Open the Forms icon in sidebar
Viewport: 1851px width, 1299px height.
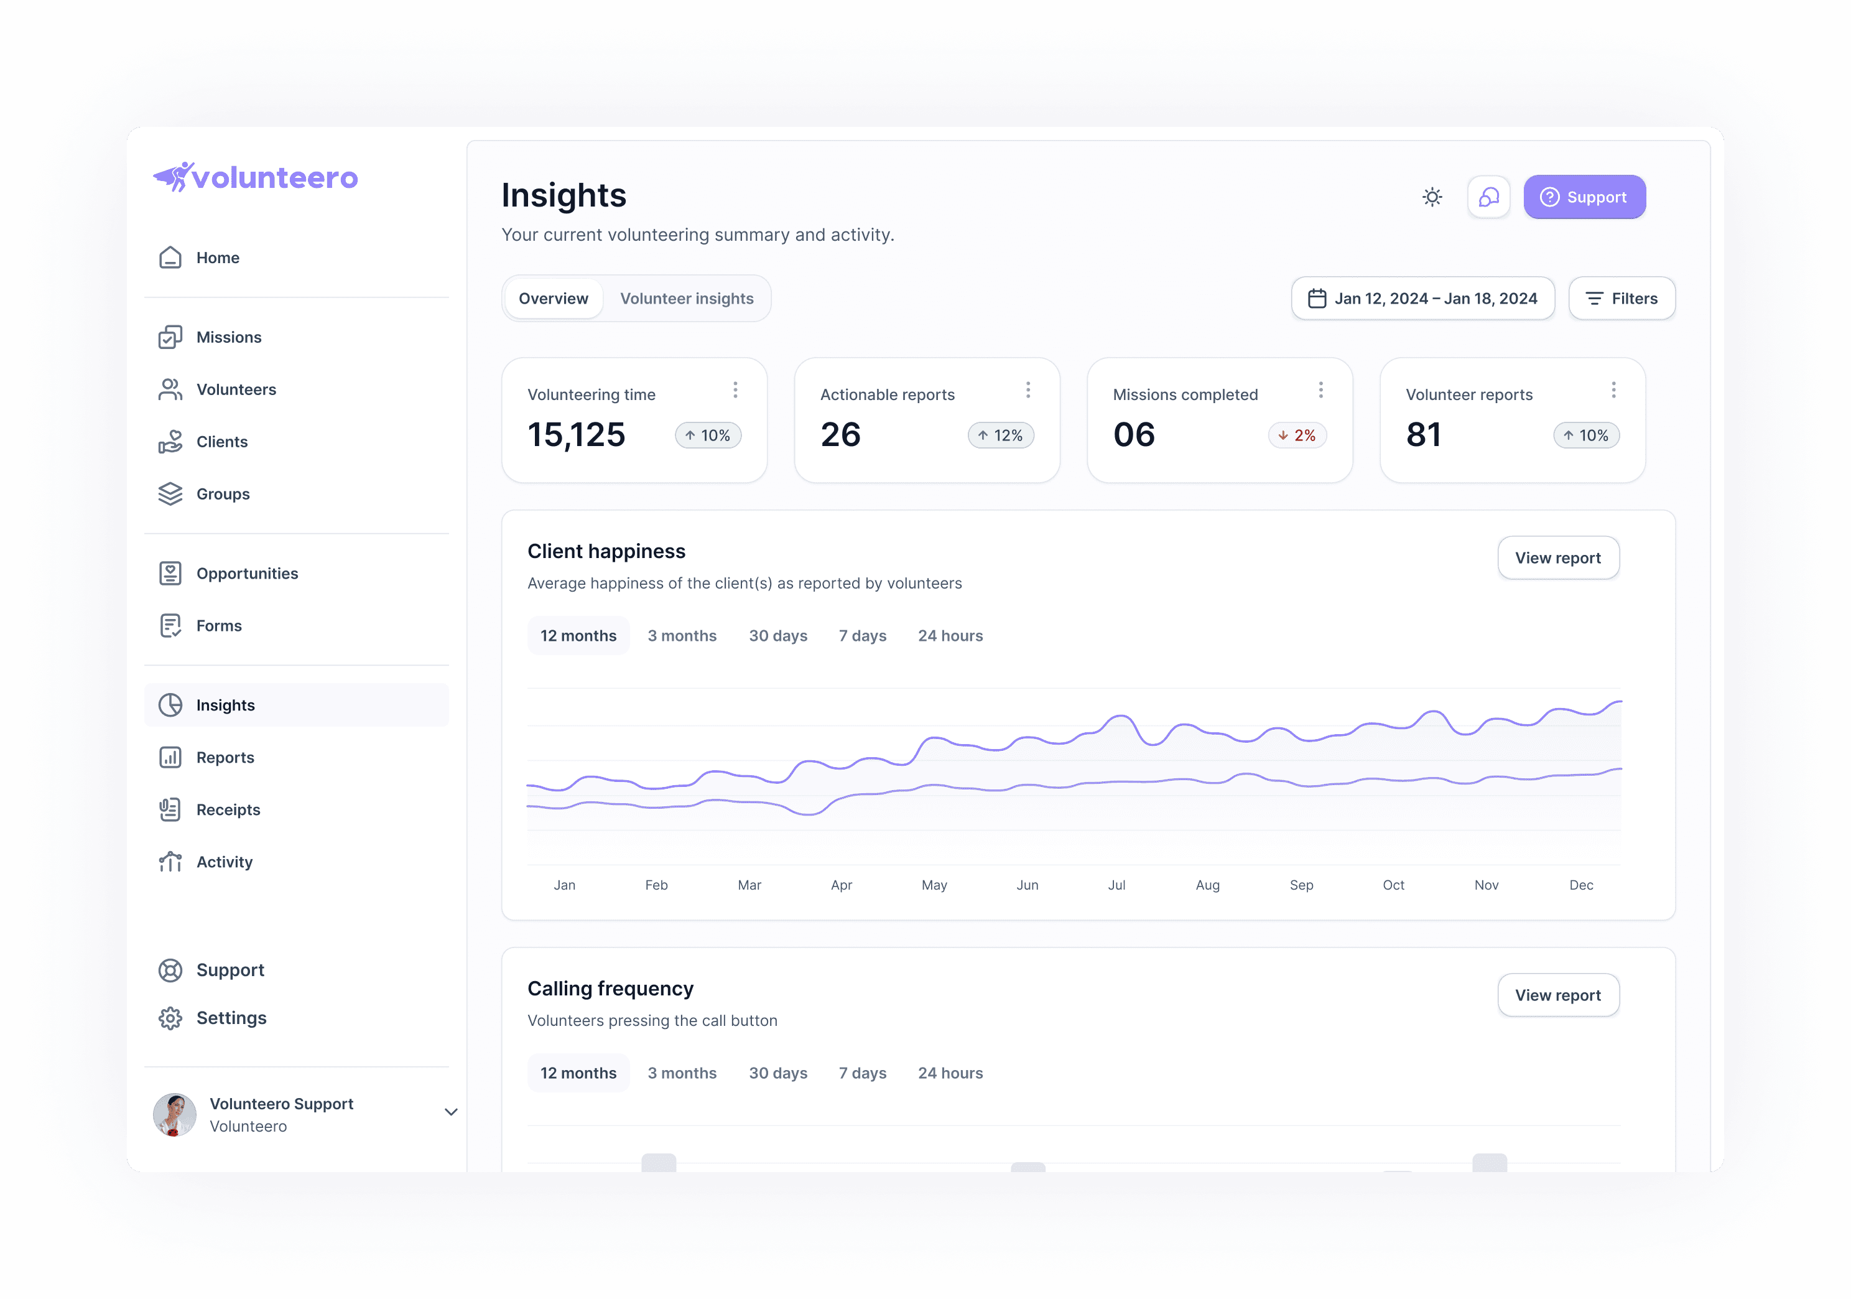tap(170, 626)
